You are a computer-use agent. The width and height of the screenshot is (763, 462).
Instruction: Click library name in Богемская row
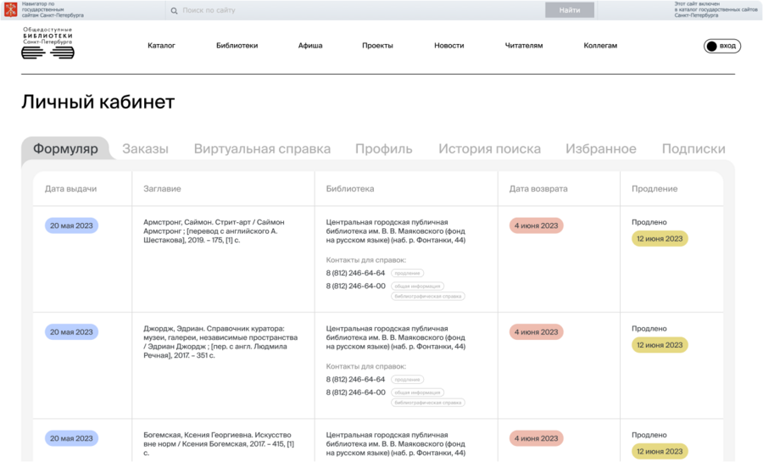[396, 443]
